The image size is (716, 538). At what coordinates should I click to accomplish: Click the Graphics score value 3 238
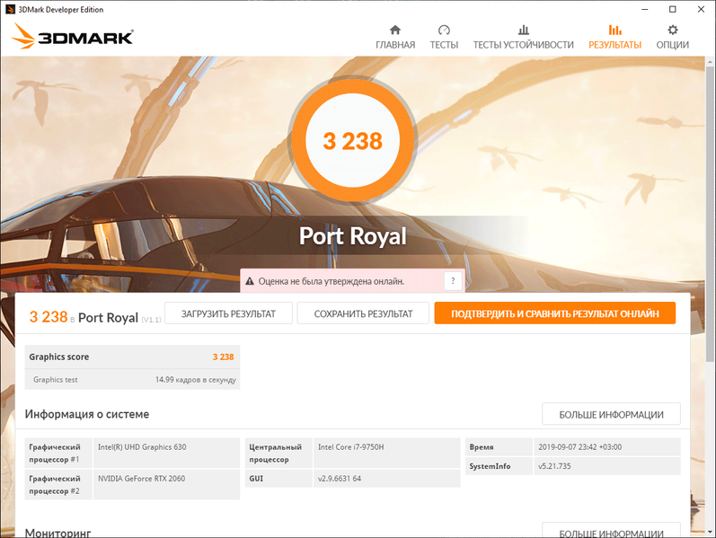[x=223, y=357]
